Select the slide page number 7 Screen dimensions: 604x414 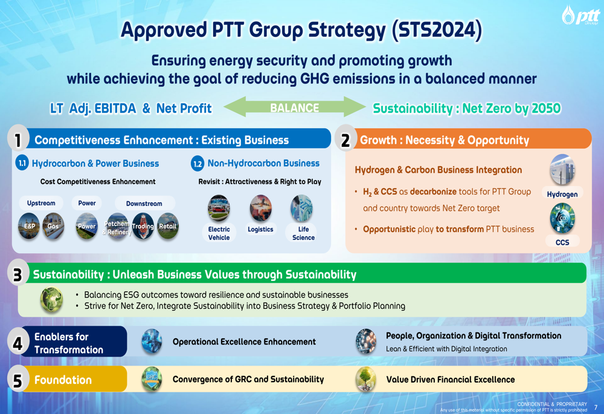(x=596, y=407)
